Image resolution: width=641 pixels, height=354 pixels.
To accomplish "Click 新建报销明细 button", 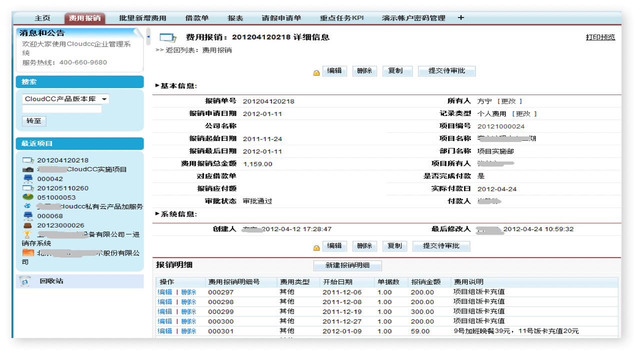I will pos(348,265).
